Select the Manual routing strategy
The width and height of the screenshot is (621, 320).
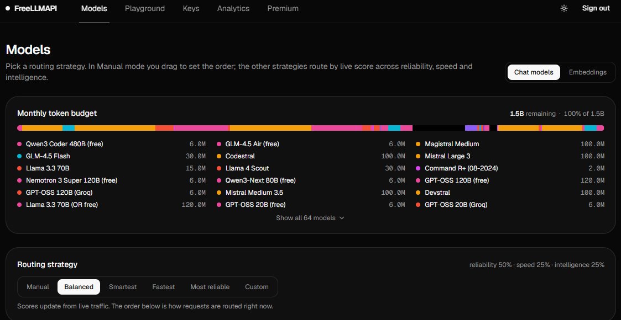coord(38,287)
